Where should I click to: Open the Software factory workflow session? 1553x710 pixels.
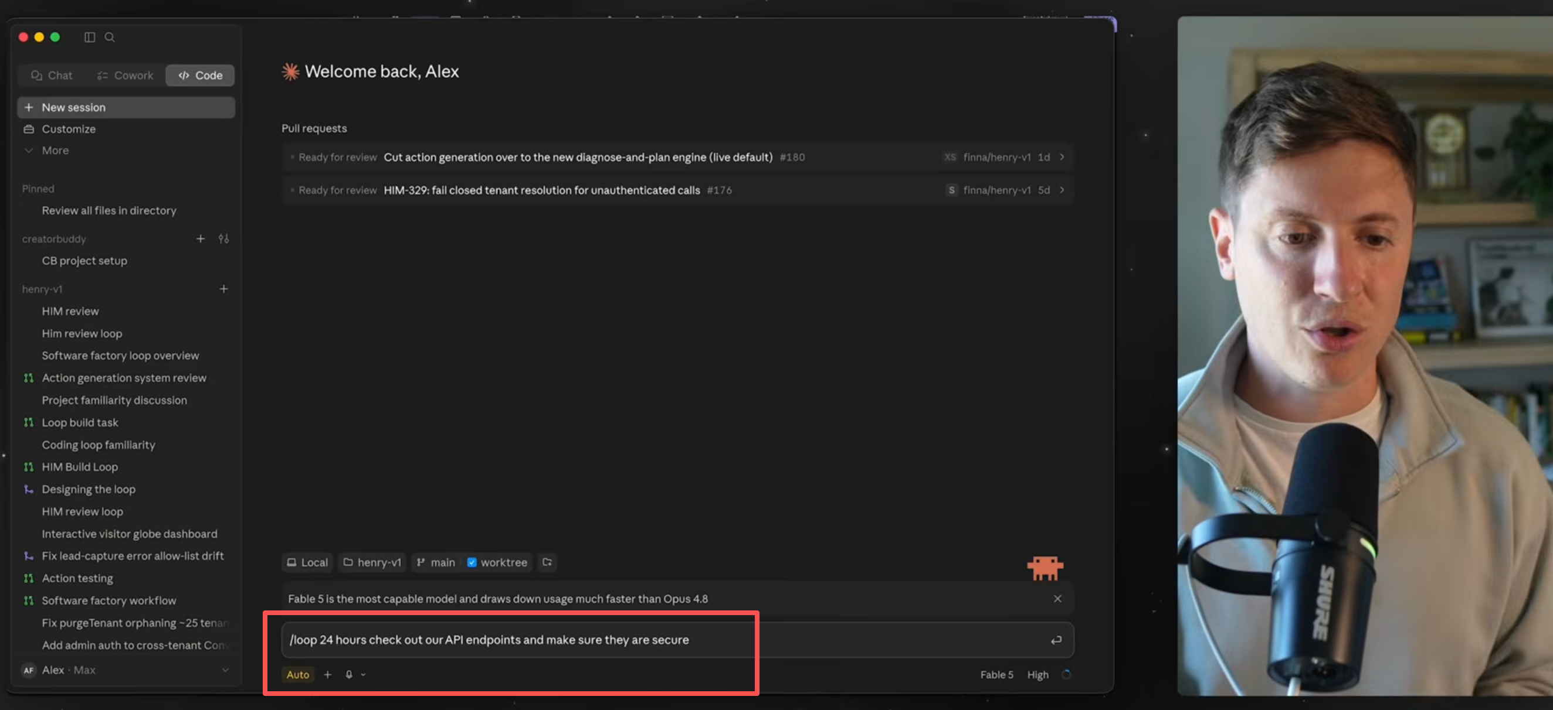click(x=108, y=601)
